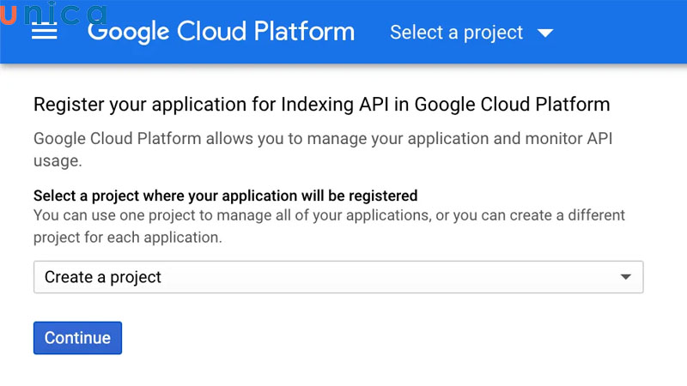Click the "Create a project" text in the selector
687x386 pixels.
pyautogui.click(x=103, y=277)
